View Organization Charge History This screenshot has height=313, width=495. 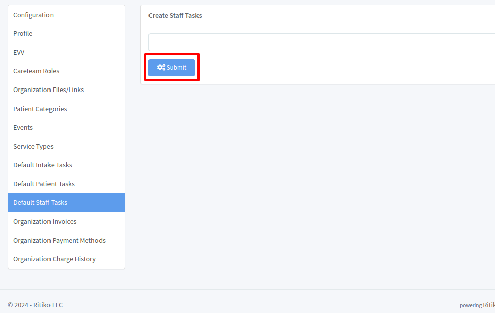[55, 259]
